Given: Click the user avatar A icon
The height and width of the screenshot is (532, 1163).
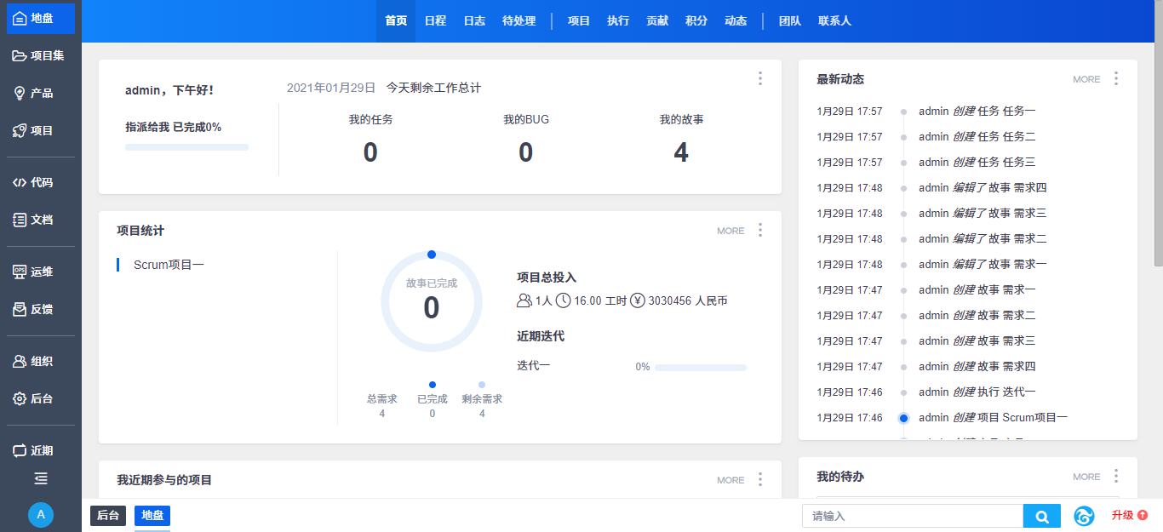Looking at the screenshot, I should 40,515.
